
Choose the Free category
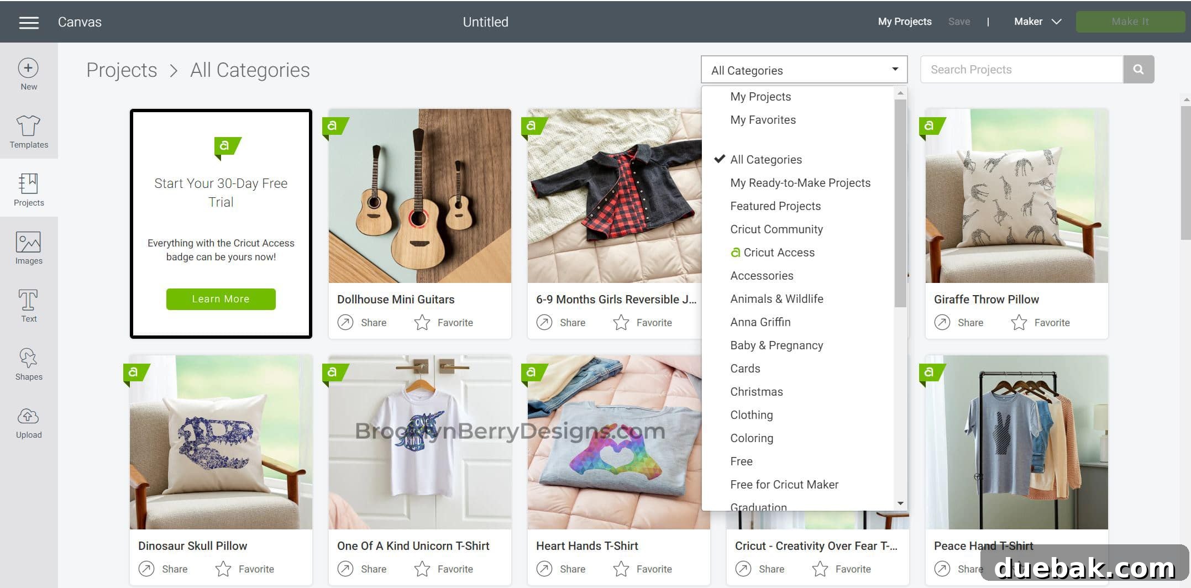point(741,461)
